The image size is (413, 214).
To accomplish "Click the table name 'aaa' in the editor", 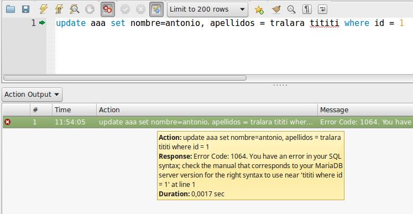I will pyautogui.click(x=98, y=23).
